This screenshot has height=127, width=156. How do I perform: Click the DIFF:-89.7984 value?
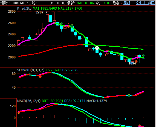click(53, 101)
